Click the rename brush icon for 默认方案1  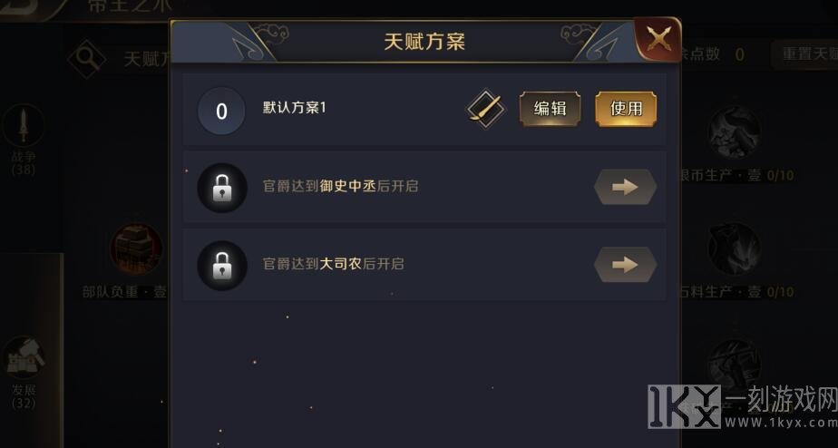pyautogui.click(x=484, y=109)
